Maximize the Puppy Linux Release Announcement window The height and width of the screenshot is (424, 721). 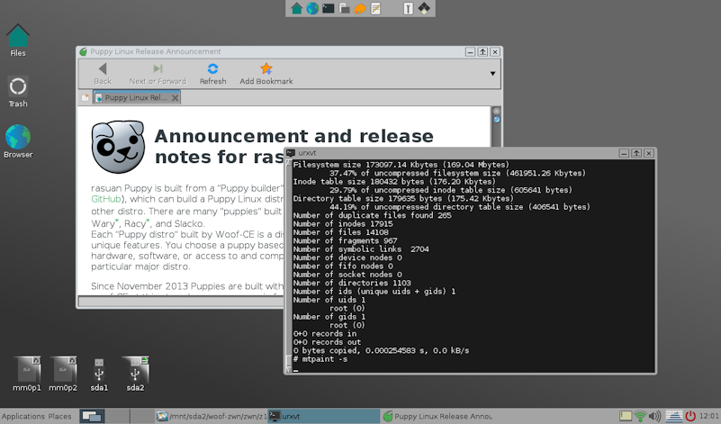[x=482, y=51]
